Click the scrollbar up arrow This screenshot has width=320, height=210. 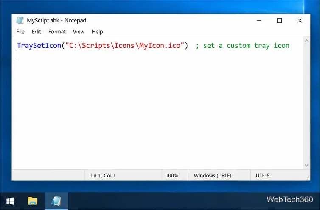(306, 41)
